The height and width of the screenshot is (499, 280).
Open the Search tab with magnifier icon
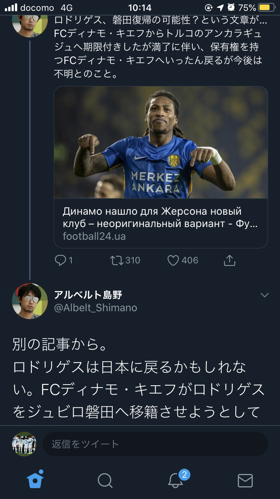[105, 481]
